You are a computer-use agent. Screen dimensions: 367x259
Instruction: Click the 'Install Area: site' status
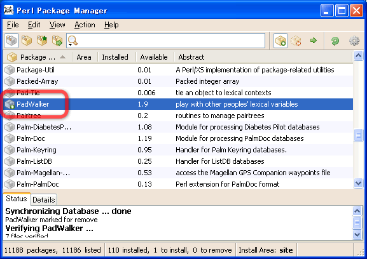(x=266, y=250)
